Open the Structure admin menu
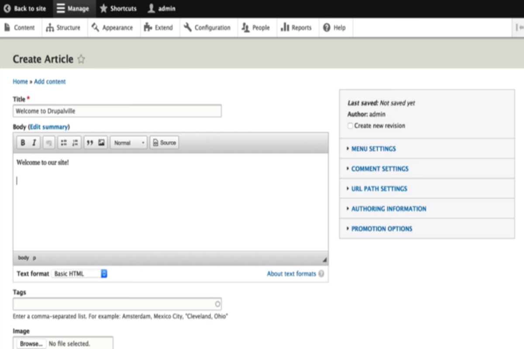This screenshot has height=349, width=524. pos(64,27)
